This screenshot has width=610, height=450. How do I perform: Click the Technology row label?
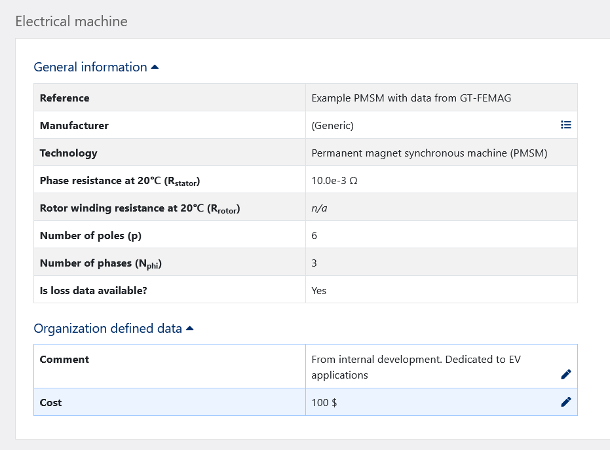click(x=68, y=153)
